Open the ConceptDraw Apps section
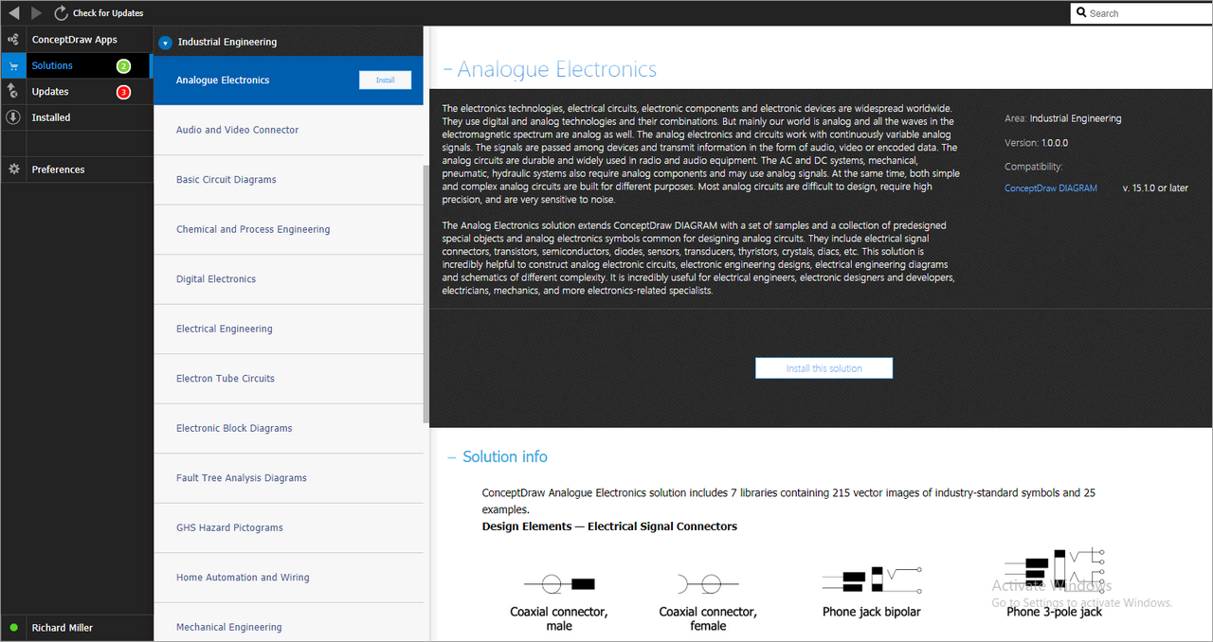1213x642 pixels. pyautogui.click(x=75, y=40)
